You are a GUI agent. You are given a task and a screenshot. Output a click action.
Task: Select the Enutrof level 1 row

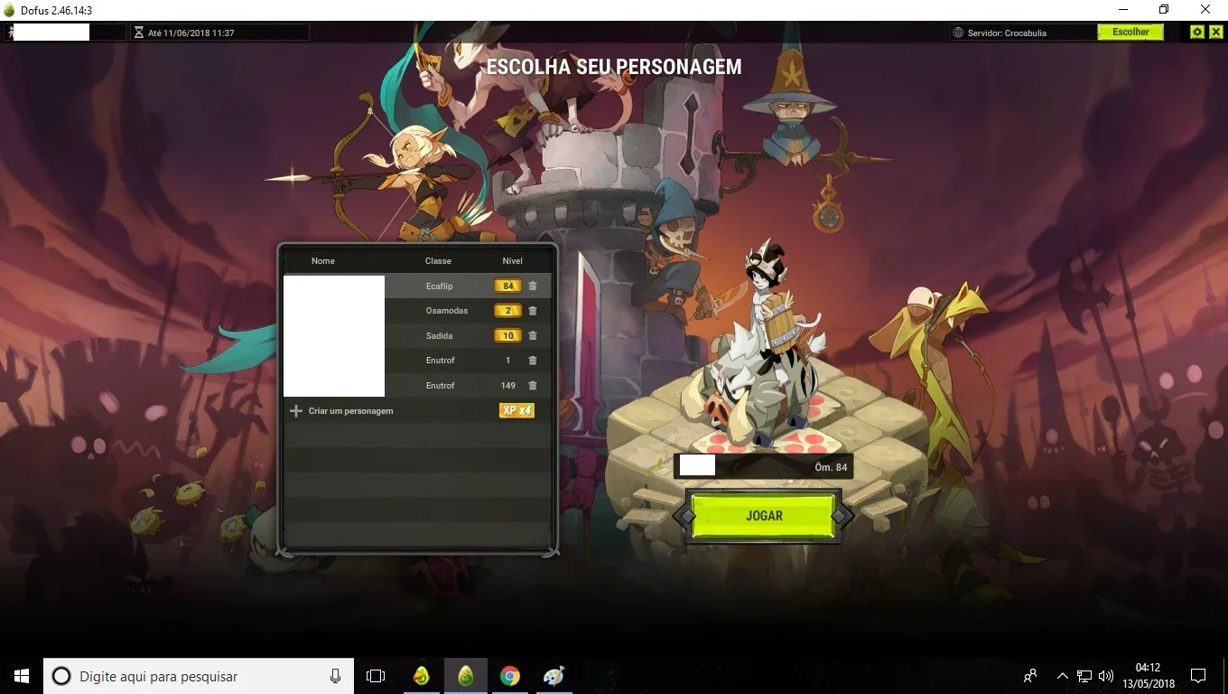pyautogui.click(x=417, y=361)
